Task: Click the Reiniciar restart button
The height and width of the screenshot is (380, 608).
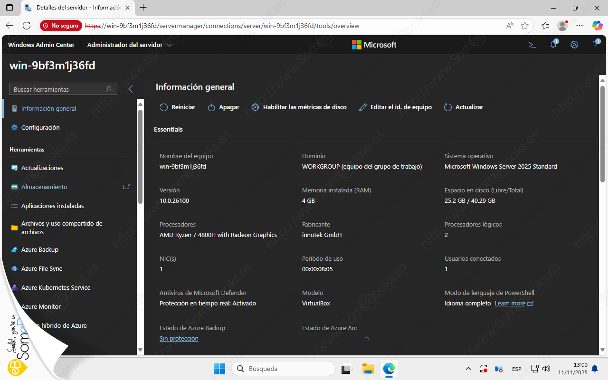Action: (x=178, y=107)
